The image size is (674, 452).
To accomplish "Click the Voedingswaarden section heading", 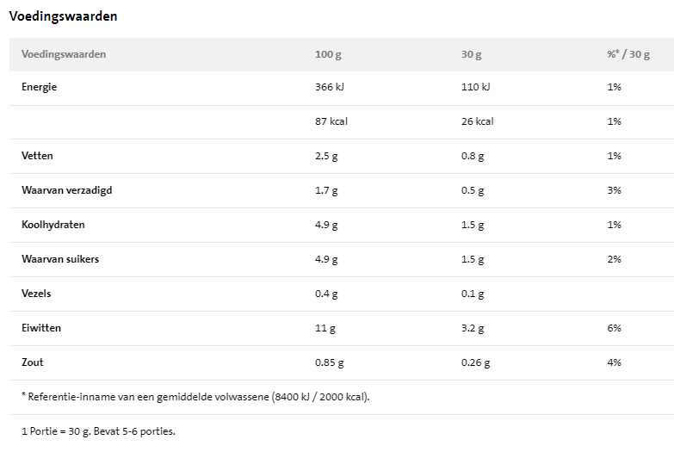I will tap(63, 16).
